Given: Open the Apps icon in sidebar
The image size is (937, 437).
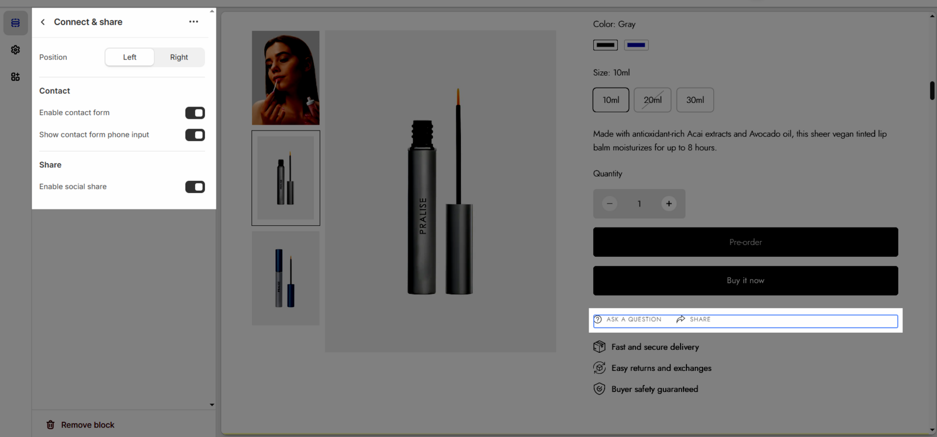Looking at the screenshot, I should point(15,77).
